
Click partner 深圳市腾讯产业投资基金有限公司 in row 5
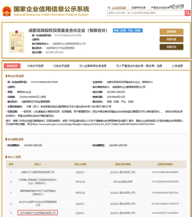(38, 213)
